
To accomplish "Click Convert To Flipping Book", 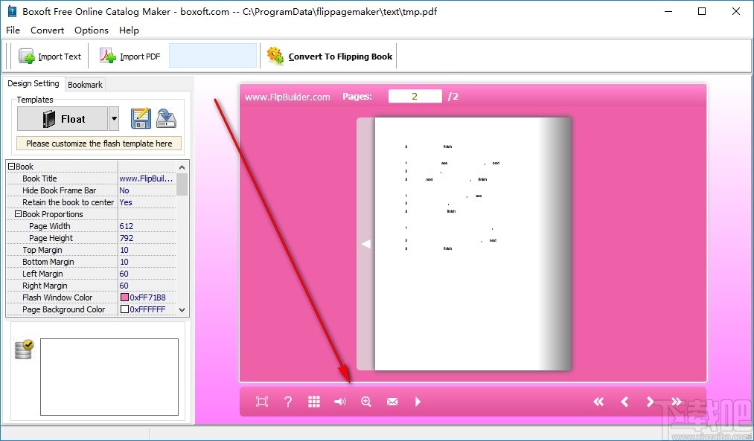I will [330, 56].
